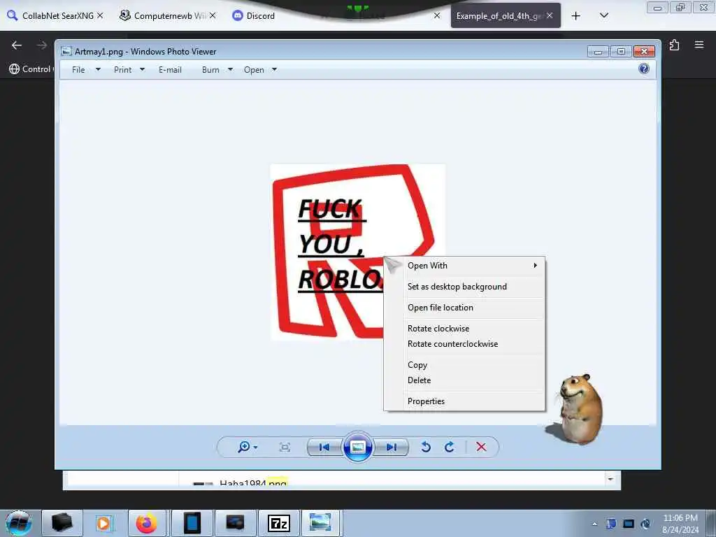Open the Burn menu
This screenshot has height=537, width=716.
pyautogui.click(x=210, y=69)
